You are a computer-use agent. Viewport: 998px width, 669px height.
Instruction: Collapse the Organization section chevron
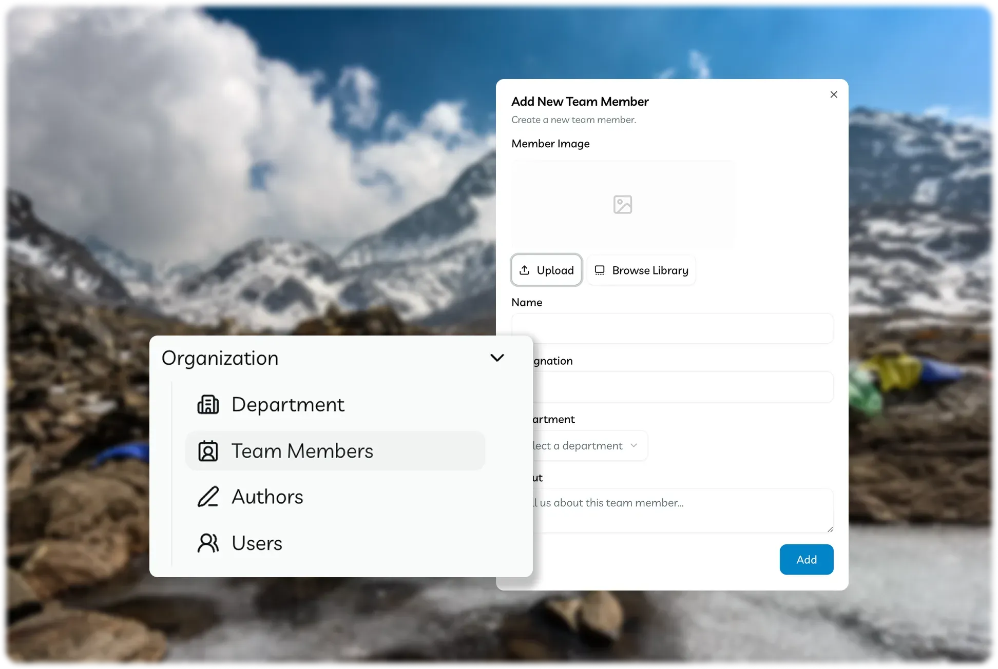[x=497, y=358]
